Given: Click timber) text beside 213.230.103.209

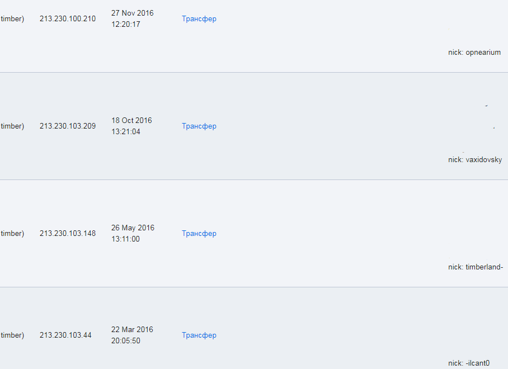Looking at the screenshot, I should tap(12, 126).
